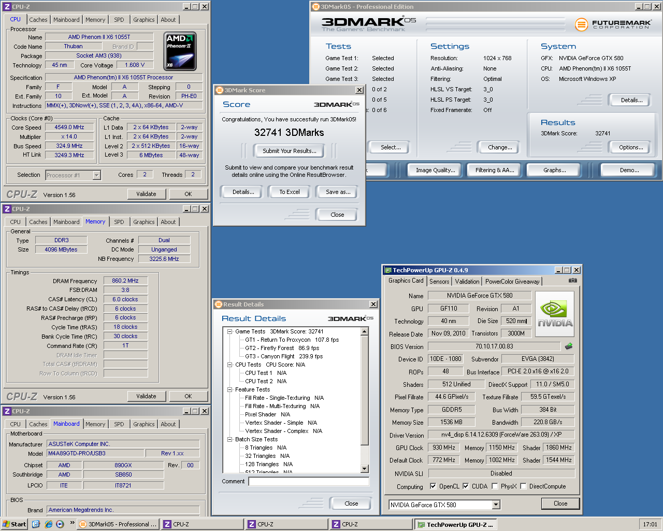Select GT1 - Return To Proxycon row
This screenshot has height=531, width=663.
tap(292, 340)
